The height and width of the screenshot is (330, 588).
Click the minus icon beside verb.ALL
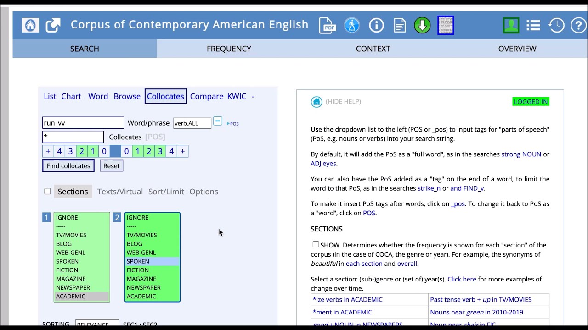[218, 121]
